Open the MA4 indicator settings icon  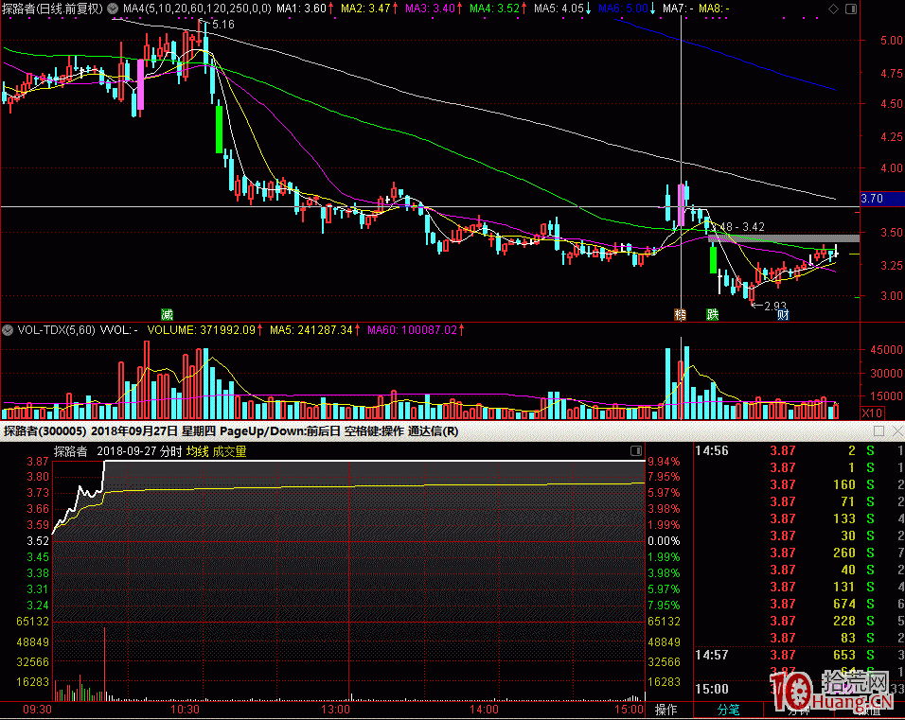pyautogui.click(x=114, y=9)
